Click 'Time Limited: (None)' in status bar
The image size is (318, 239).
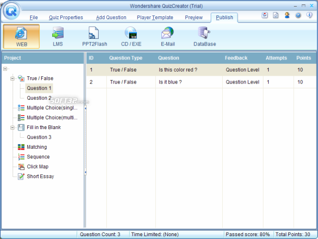pyautogui.click(x=155, y=234)
